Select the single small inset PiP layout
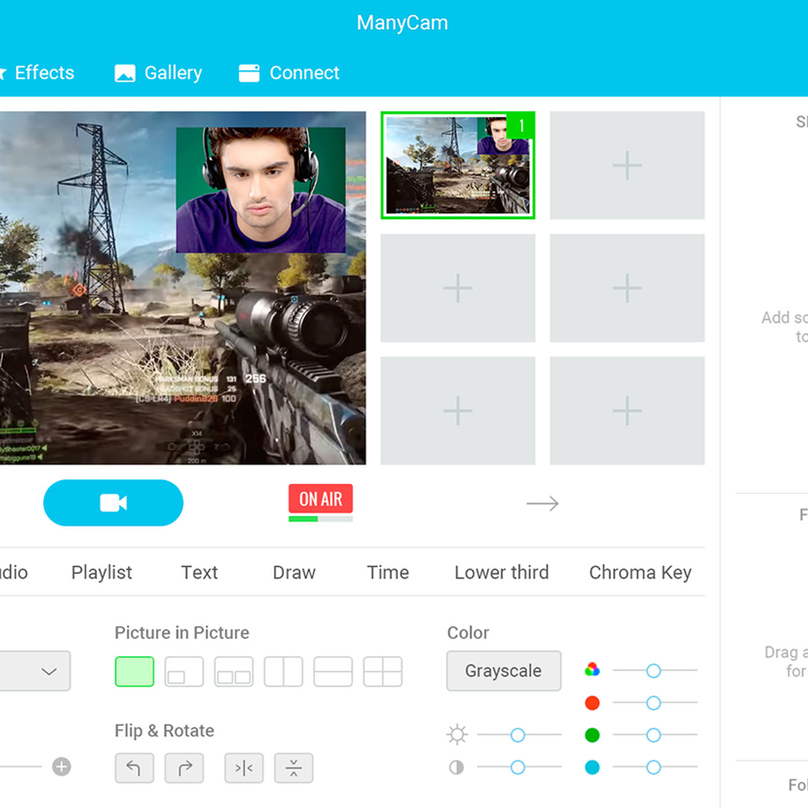Image resolution: width=808 pixels, height=808 pixels. click(x=184, y=671)
